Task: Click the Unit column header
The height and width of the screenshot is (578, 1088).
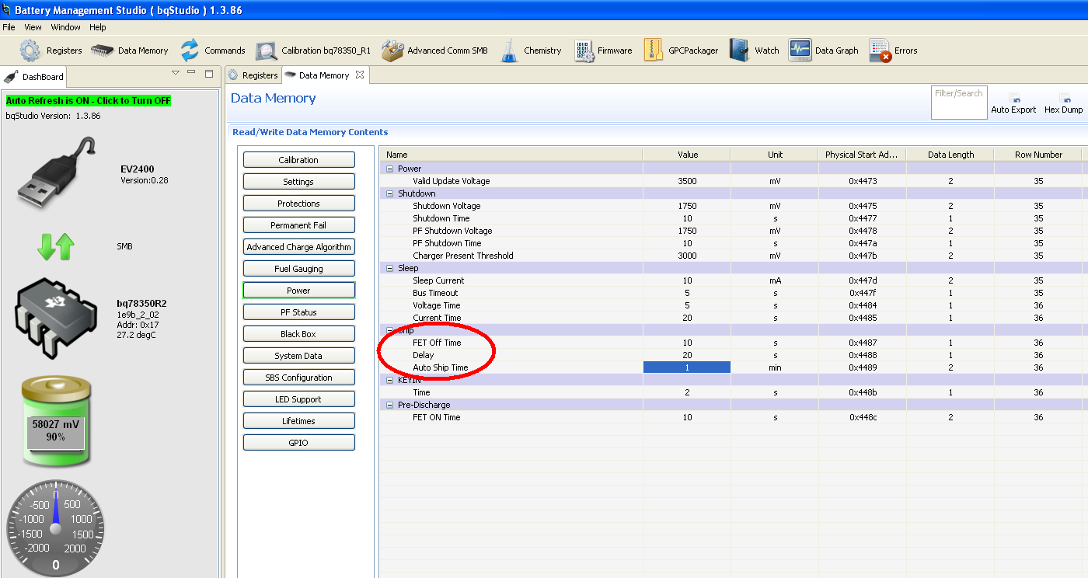Action: [775, 155]
